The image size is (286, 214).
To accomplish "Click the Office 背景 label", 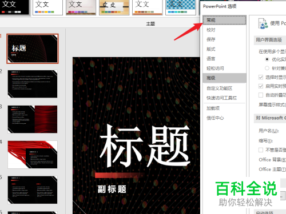I will (x=272, y=160).
